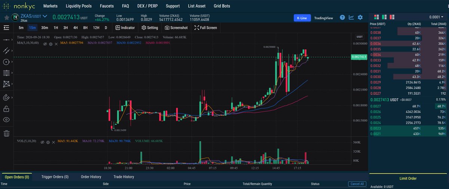The width and height of the screenshot is (449, 189).
Task: Select the Limit Order tab
Action: 408,178
